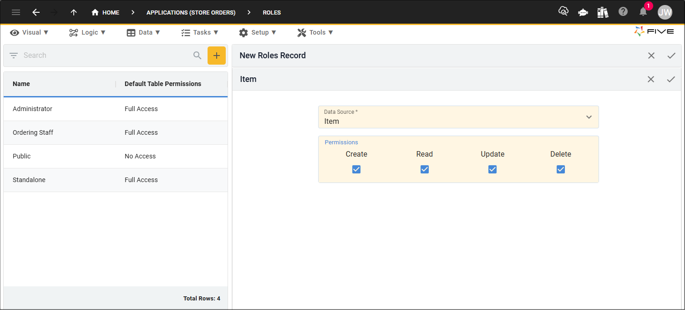685x310 pixels.
Task: Click the Home breadcrumb item
Action: click(x=105, y=12)
